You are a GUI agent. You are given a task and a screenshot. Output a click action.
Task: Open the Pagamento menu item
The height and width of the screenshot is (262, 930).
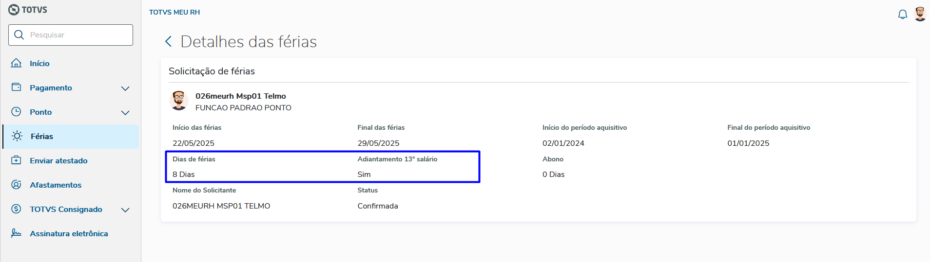[51, 88]
